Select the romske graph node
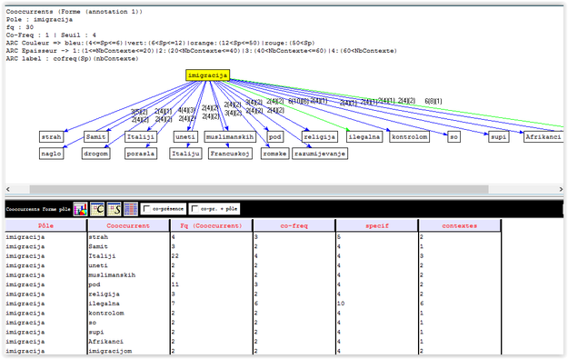 275,154
